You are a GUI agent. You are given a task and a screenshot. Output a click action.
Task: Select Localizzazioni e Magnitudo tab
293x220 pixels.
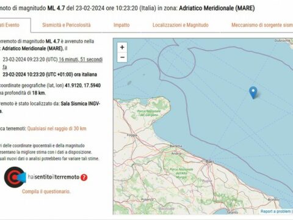pyautogui.click(x=181, y=25)
